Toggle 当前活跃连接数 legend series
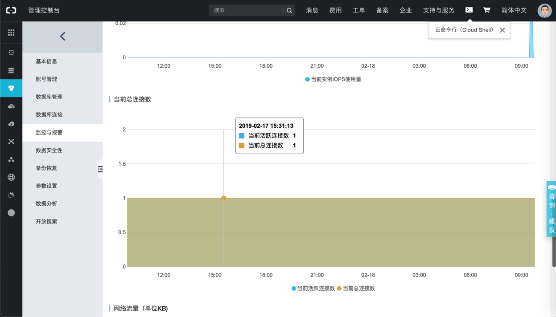 pyautogui.click(x=313, y=289)
